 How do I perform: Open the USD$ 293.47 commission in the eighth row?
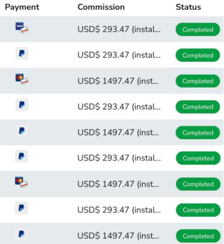(x=119, y=210)
